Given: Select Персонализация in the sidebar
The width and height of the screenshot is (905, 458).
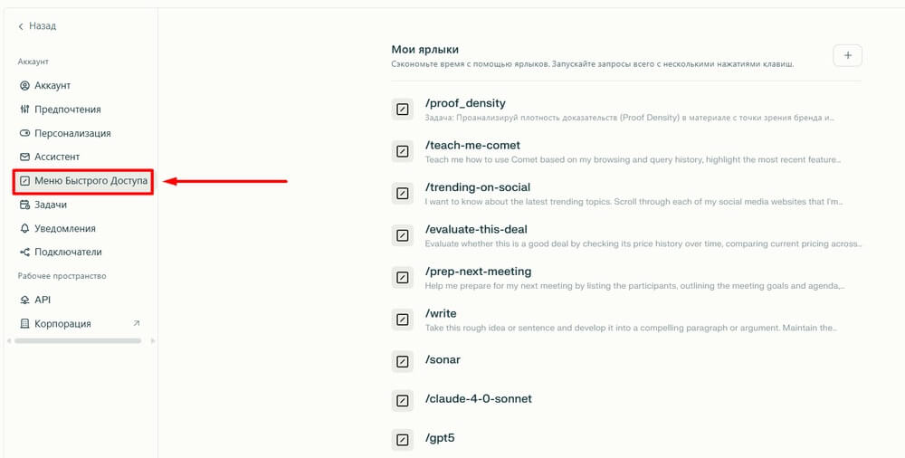Looking at the screenshot, I should [x=71, y=133].
